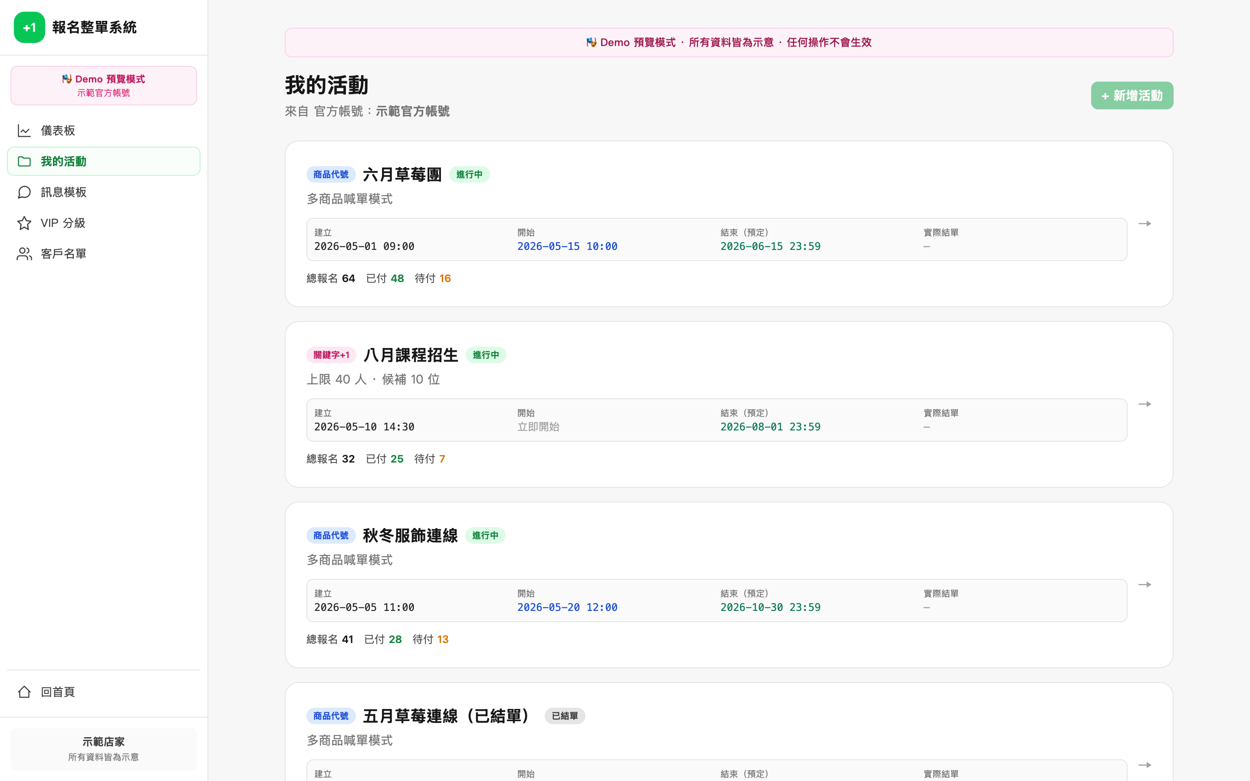
Task: Open 五月草莓連線 via its arrow icon
Action: click(x=1145, y=765)
